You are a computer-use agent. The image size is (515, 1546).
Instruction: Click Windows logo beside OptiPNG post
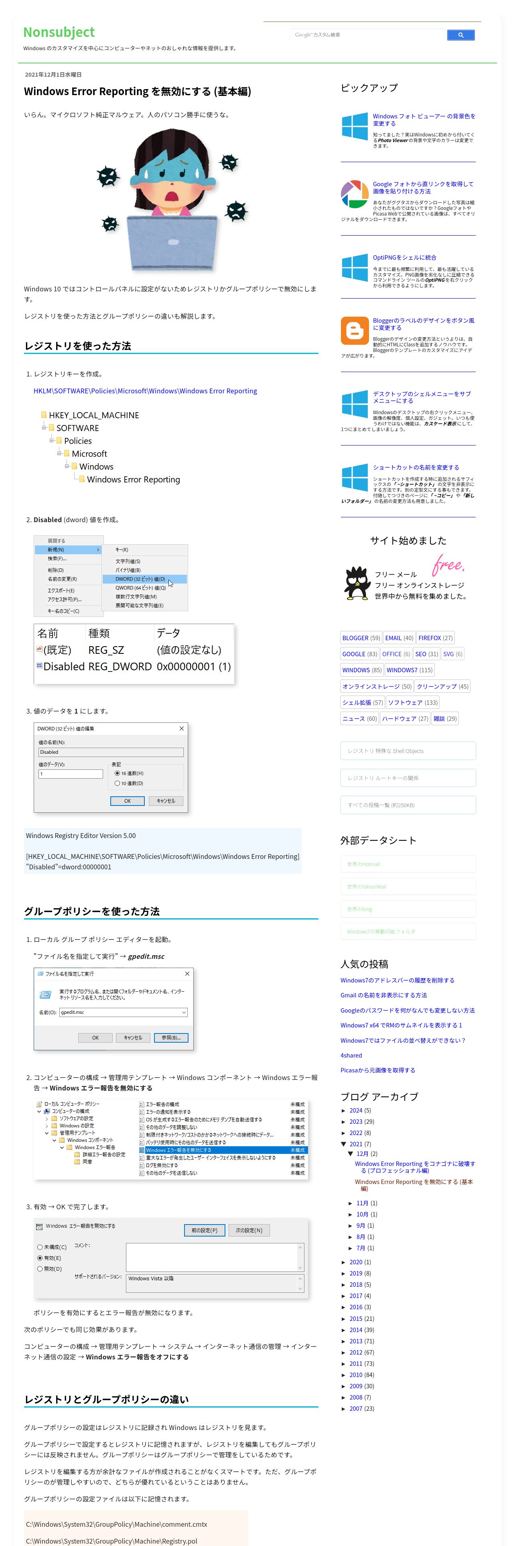pyautogui.click(x=354, y=267)
